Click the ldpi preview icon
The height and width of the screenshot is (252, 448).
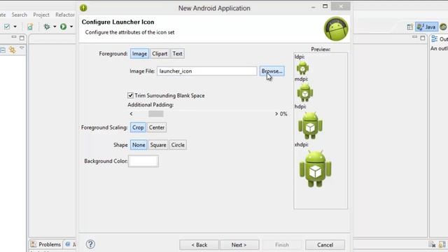click(x=302, y=68)
